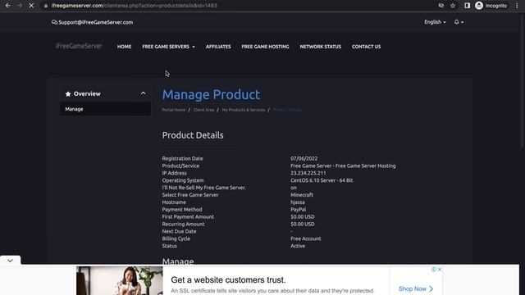Click the ad info icon
The image size is (525, 295).
coord(434,270)
